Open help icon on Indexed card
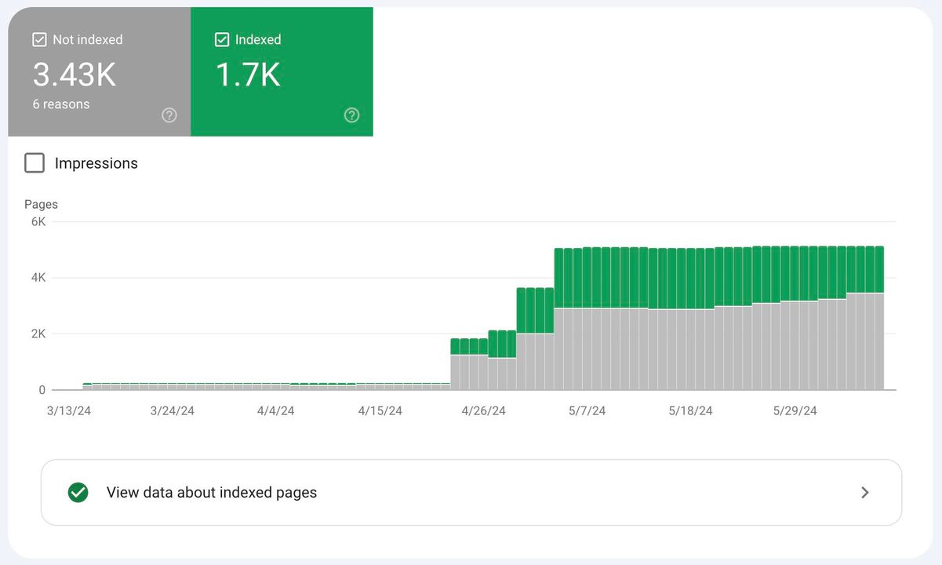This screenshot has width=942, height=565. pos(352,115)
